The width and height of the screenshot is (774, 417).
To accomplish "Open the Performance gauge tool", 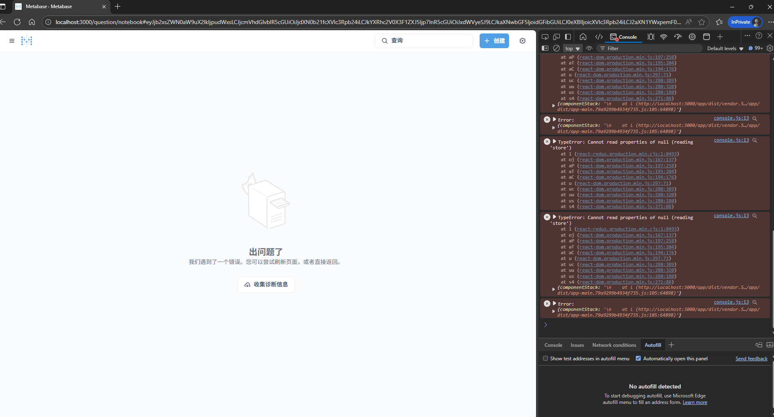I will [678, 37].
